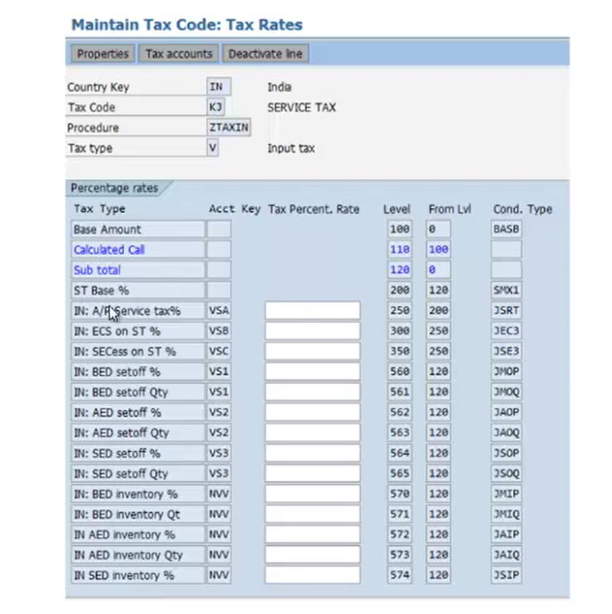Image resolution: width=612 pixels, height=614 pixels.
Task: Open Tax accounts
Action: (x=179, y=54)
